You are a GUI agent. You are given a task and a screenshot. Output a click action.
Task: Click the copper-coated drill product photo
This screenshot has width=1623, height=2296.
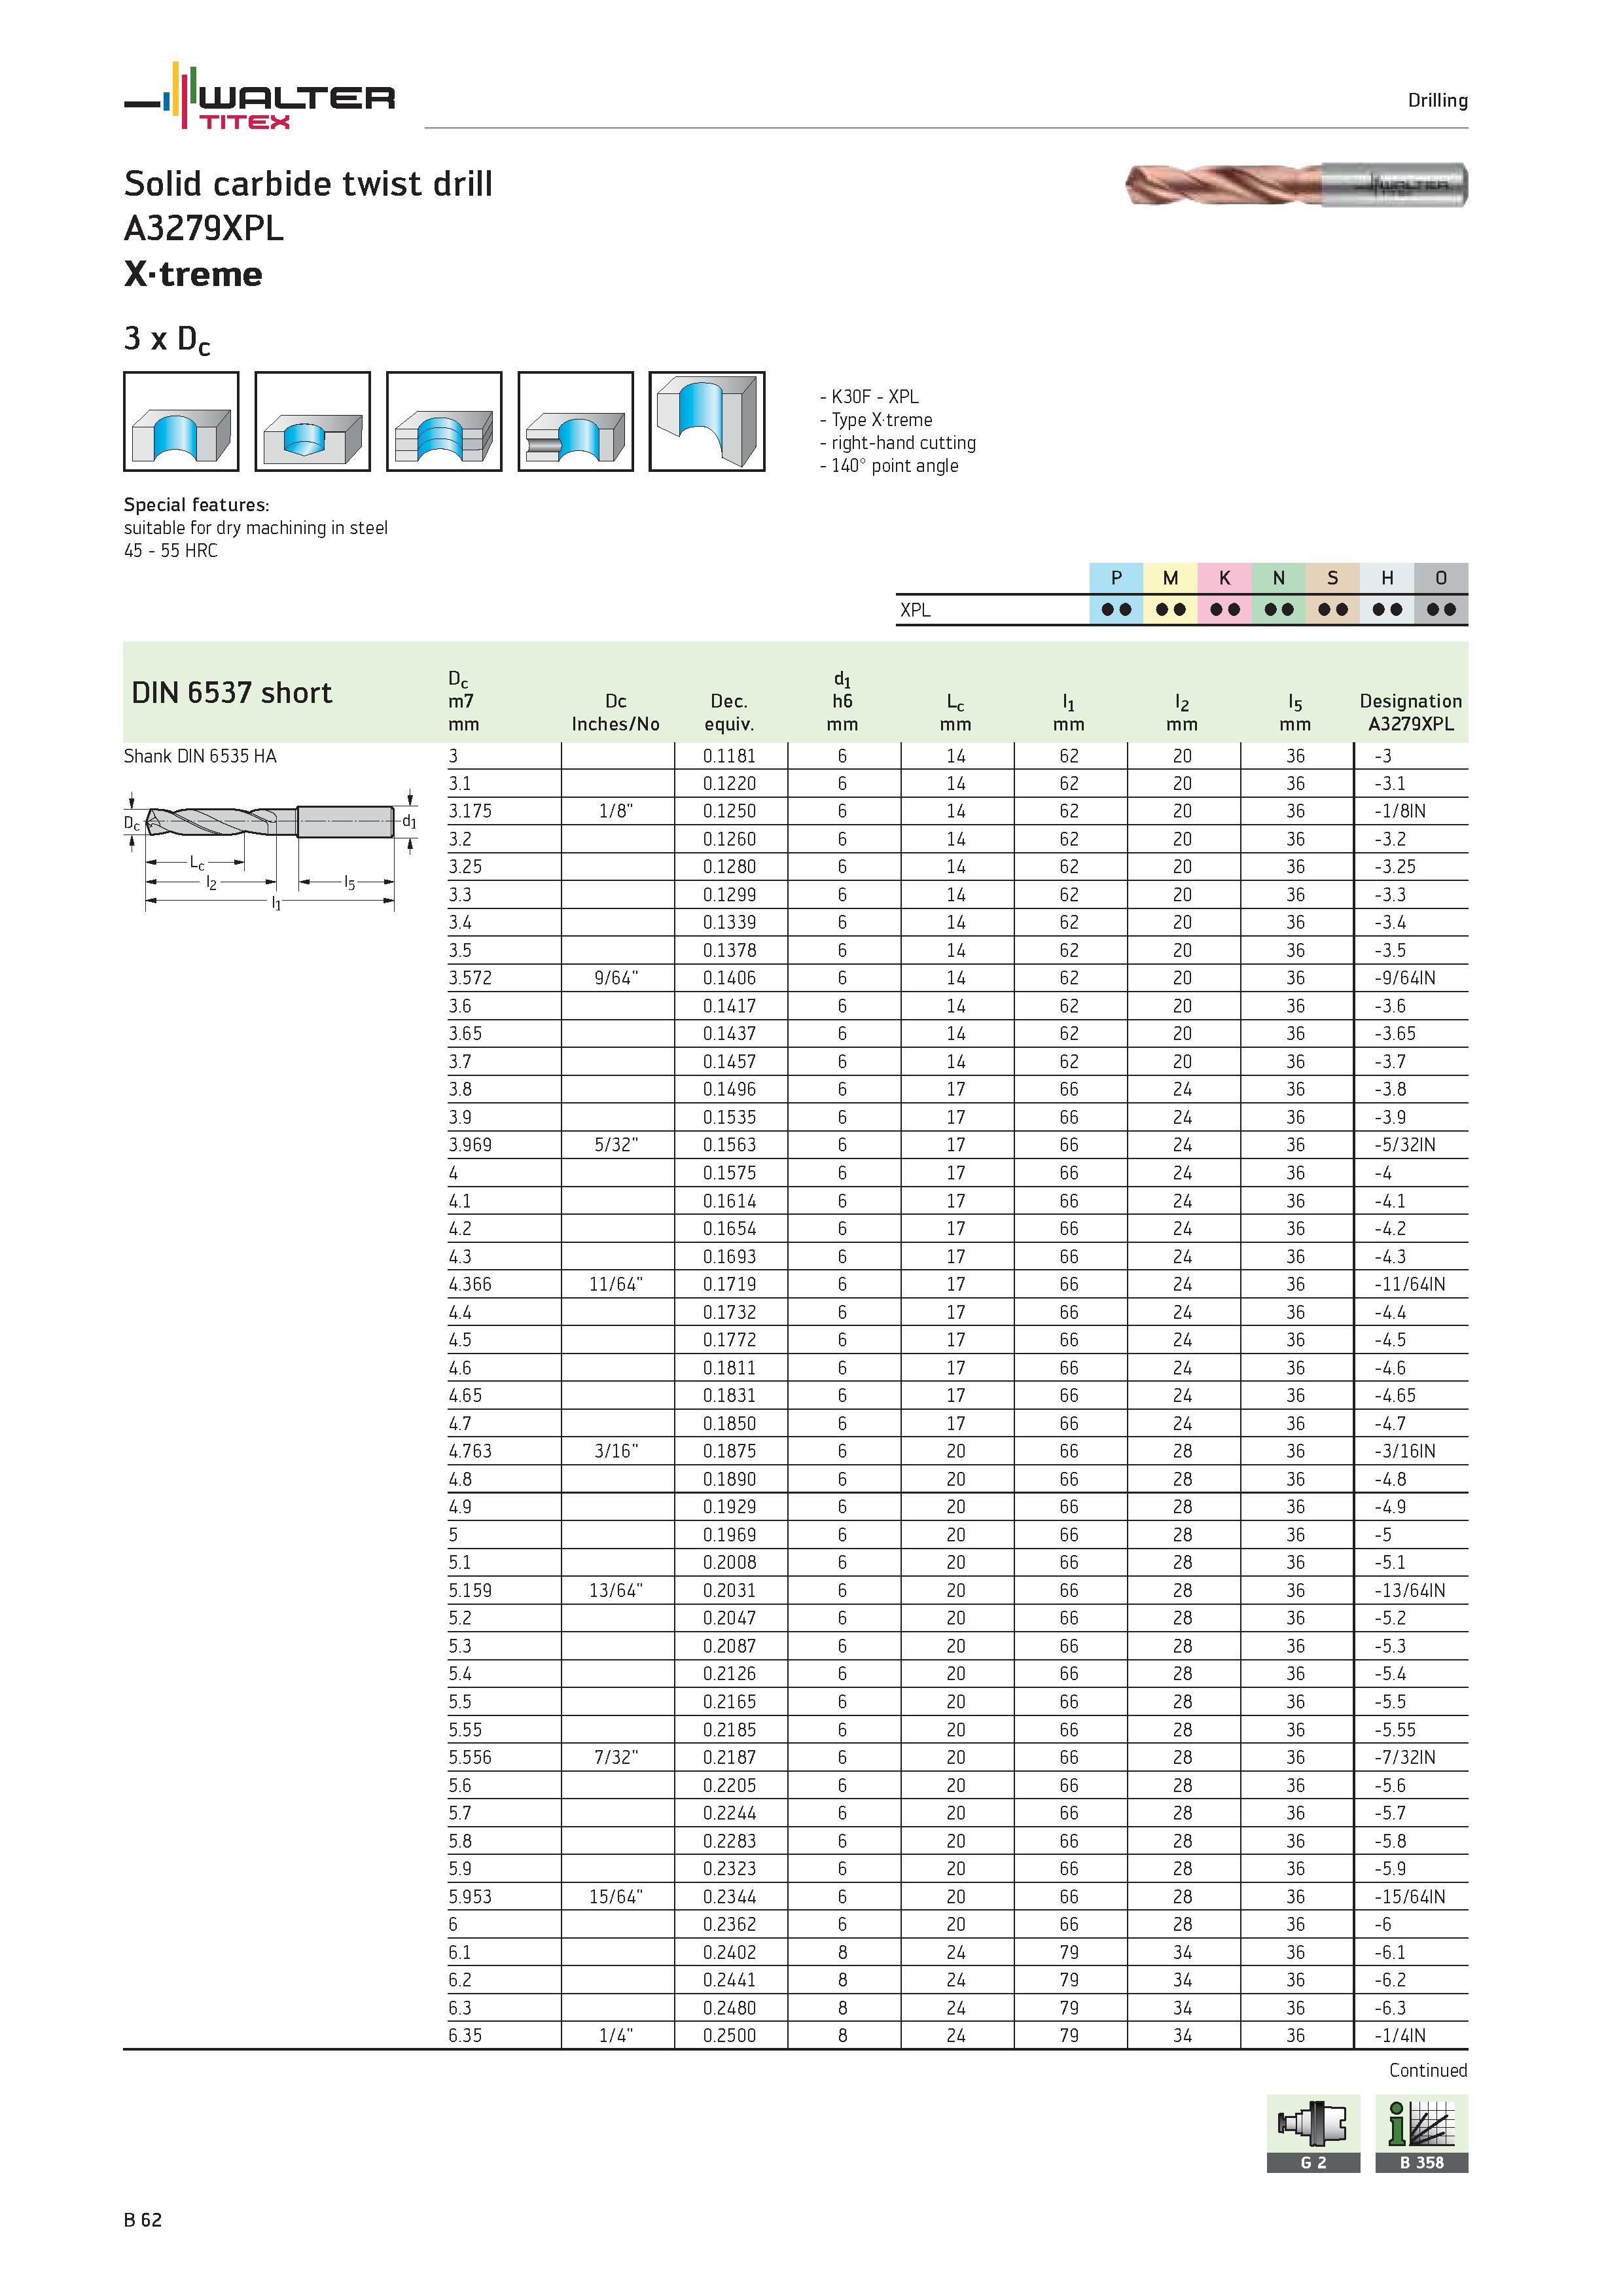(1296, 185)
